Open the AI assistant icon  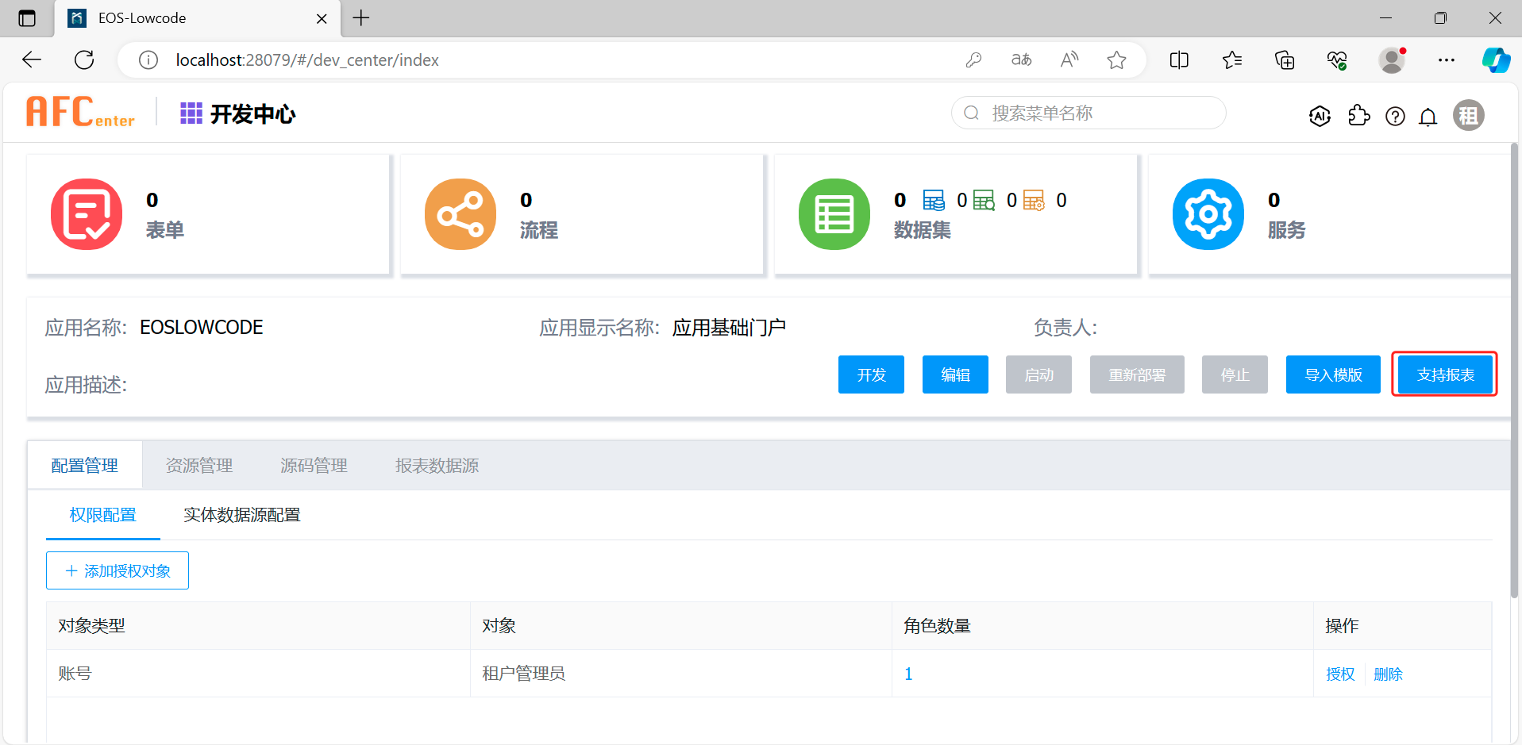(1320, 116)
